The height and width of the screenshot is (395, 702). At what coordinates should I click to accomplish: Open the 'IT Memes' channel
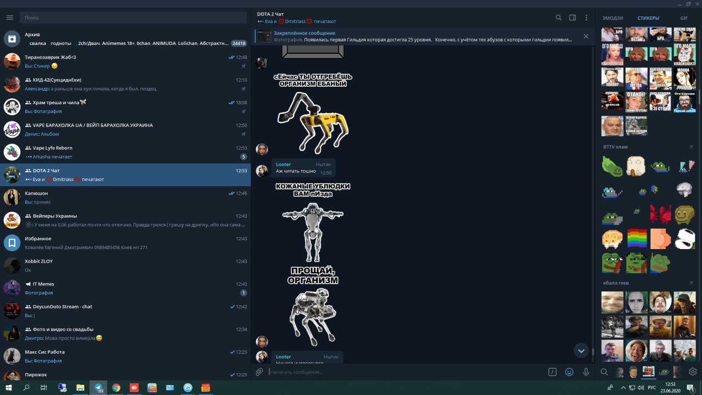pos(125,288)
